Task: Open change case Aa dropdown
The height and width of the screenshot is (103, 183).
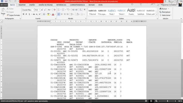Action: point(49,10)
